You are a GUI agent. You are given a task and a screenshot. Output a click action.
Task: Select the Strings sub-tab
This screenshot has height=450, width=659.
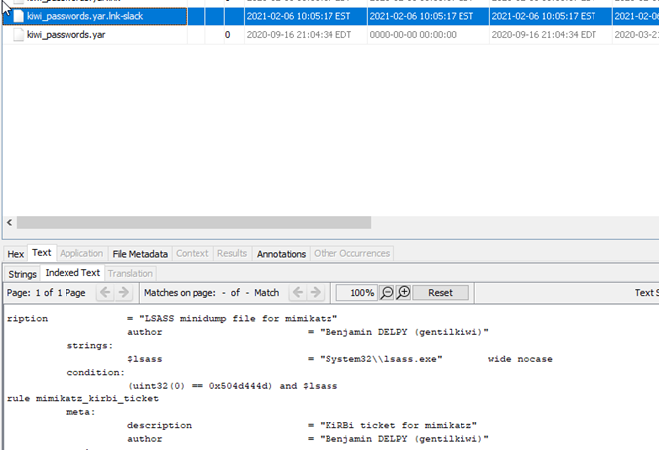21,273
